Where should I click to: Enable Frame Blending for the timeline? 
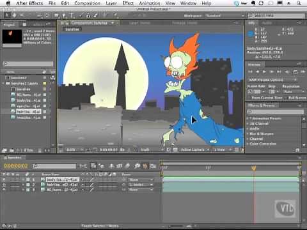[120, 166]
